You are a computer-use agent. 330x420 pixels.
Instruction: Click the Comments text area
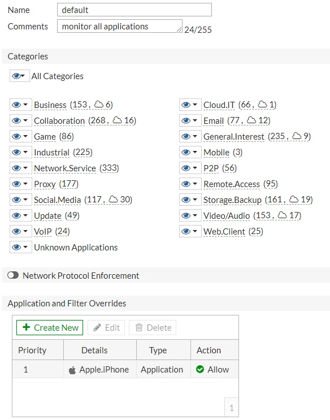click(x=120, y=26)
